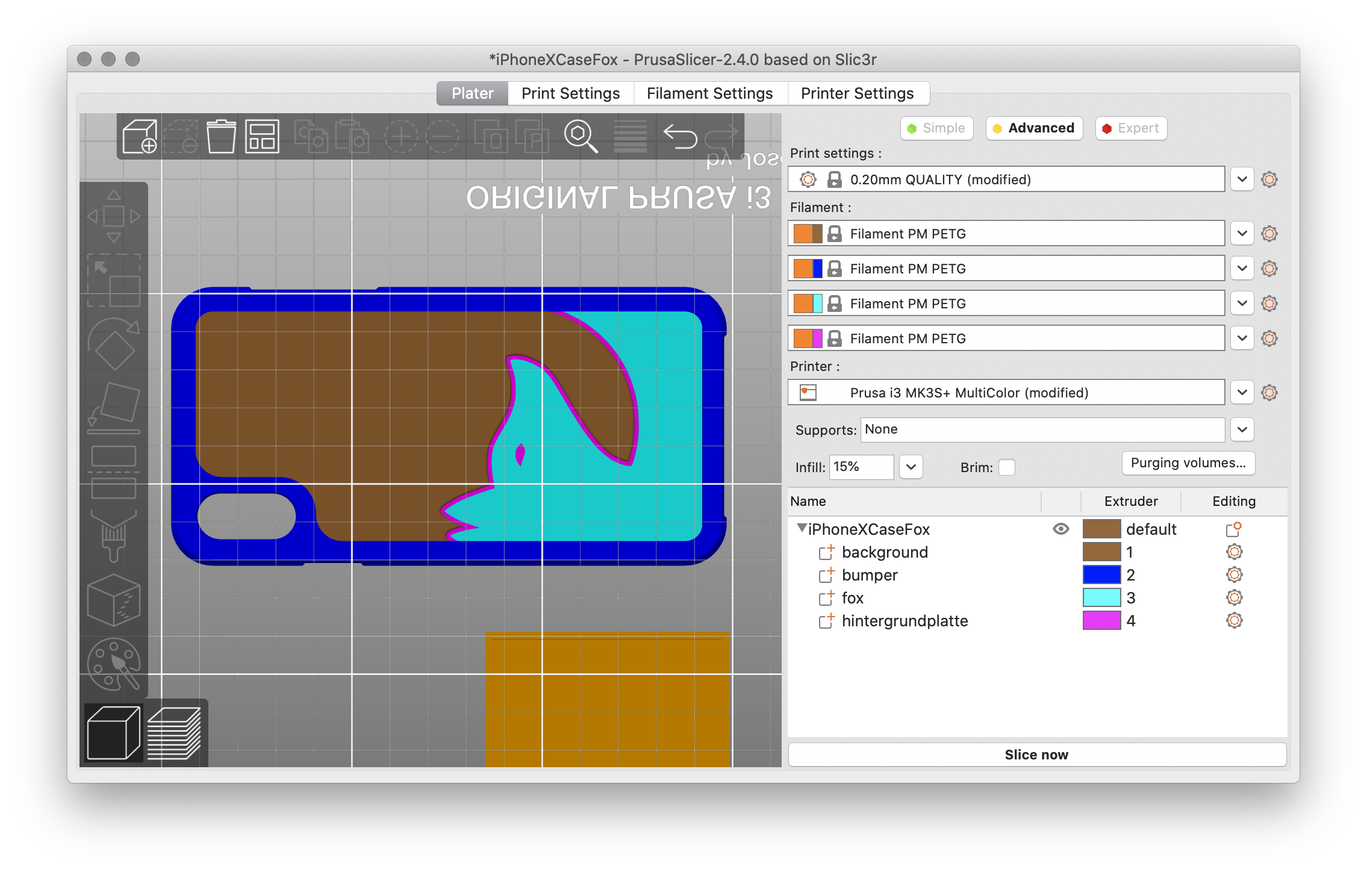Click the Slice now button
This screenshot has width=1367, height=872.
(x=1037, y=755)
